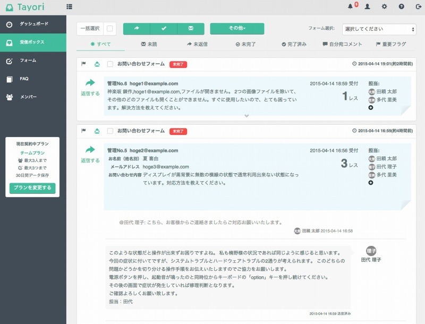Open the user account icon
The image size is (425, 324).
[x=368, y=6]
